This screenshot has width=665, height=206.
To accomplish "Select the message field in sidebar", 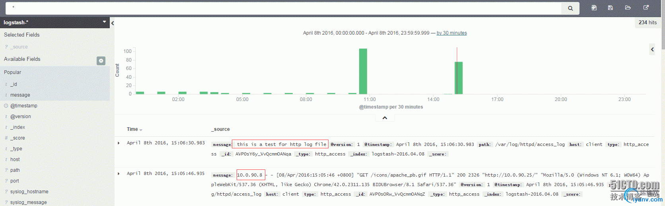I will pyautogui.click(x=20, y=95).
